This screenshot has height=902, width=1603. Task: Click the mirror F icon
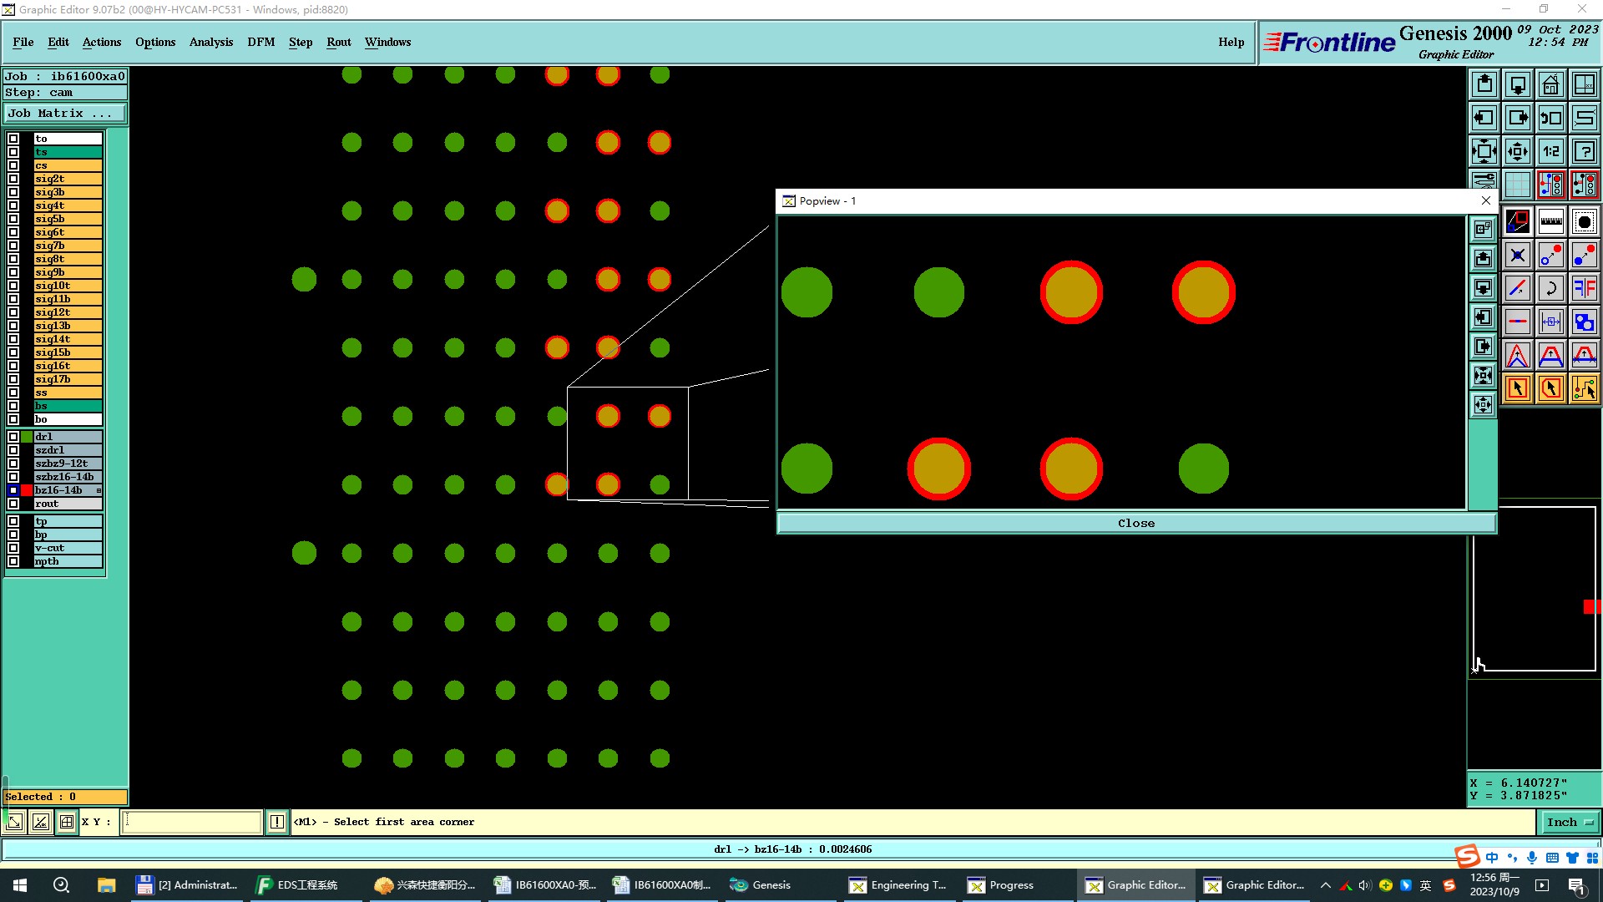[x=1584, y=288]
